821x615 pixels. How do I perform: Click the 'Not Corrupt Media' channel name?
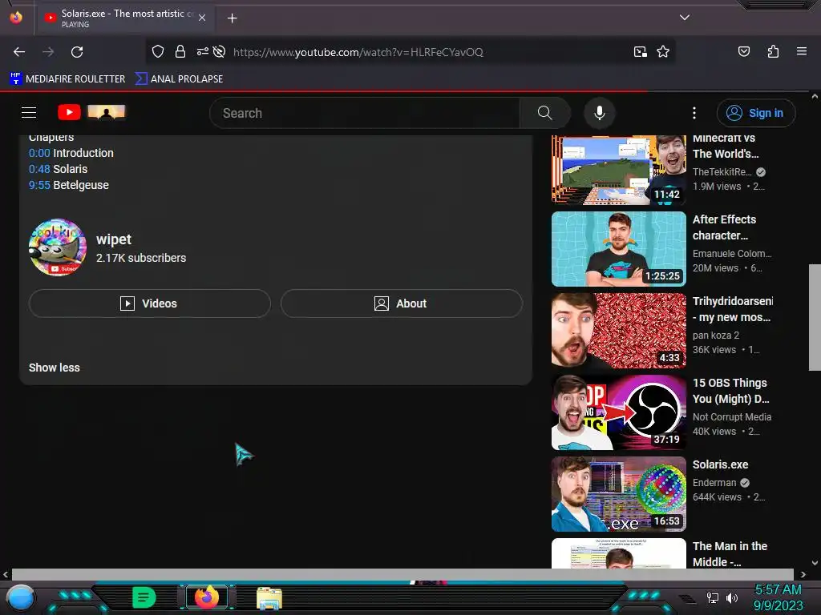pos(732,416)
